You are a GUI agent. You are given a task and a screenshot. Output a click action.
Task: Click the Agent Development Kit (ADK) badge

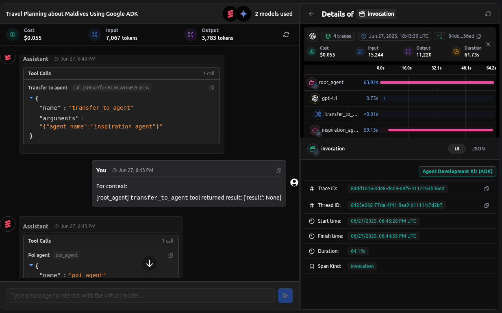pyautogui.click(x=457, y=172)
